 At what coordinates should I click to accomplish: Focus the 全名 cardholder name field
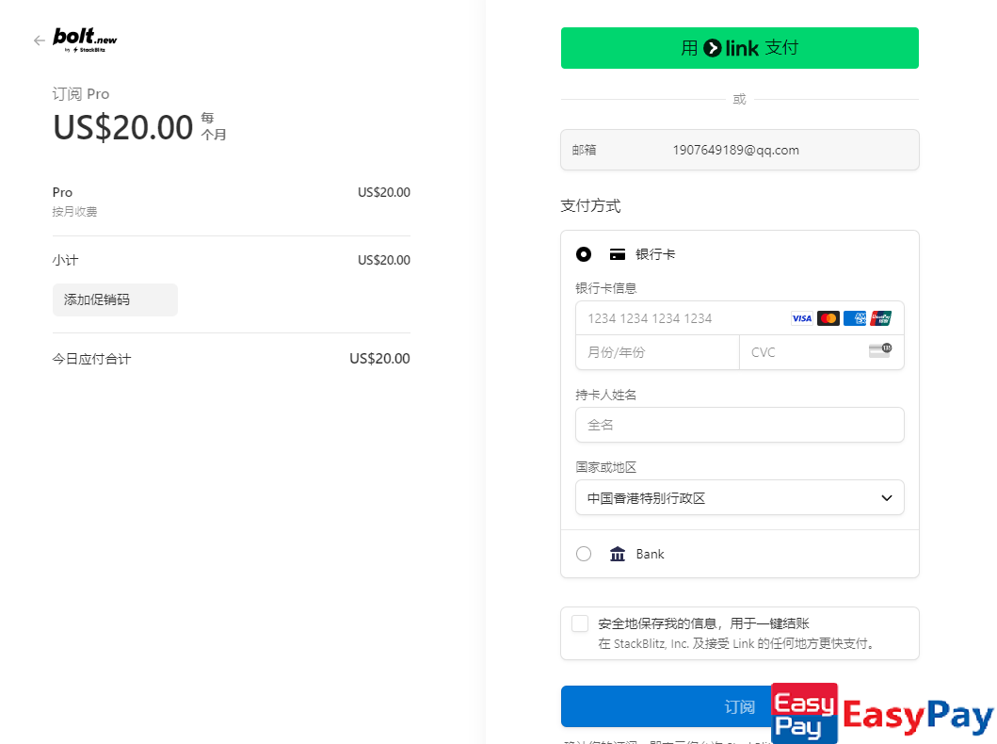[739, 425]
